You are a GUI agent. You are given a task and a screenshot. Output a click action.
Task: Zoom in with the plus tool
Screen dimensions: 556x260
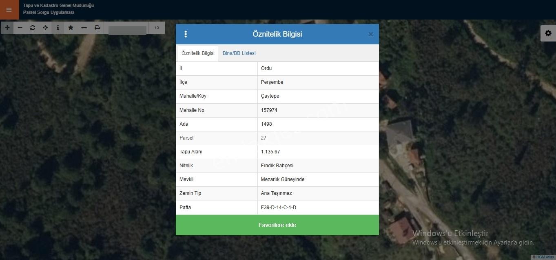(x=7, y=28)
